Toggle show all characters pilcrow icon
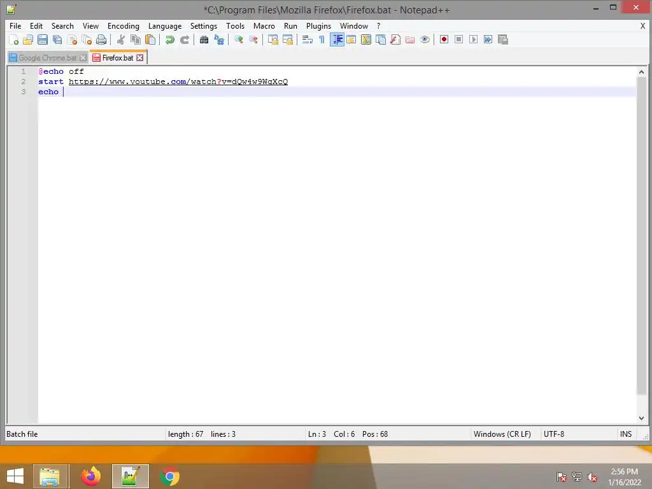The height and width of the screenshot is (489, 652). tap(322, 39)
